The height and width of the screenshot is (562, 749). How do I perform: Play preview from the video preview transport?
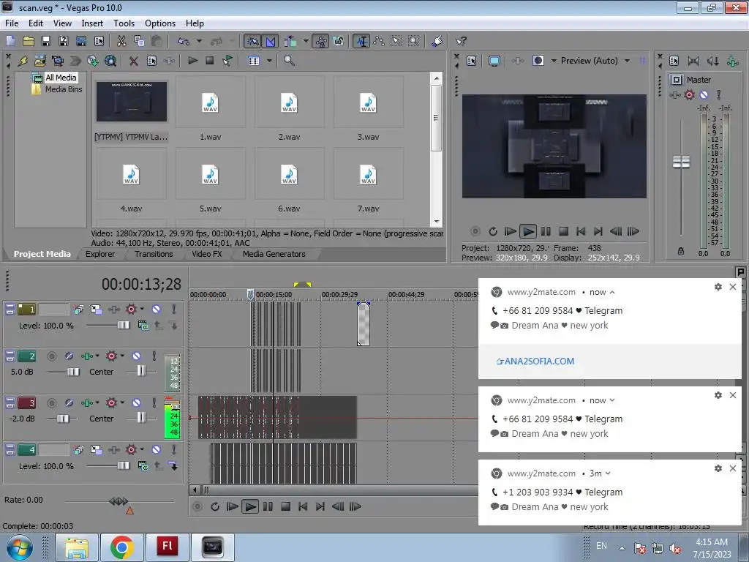[528, 231]
